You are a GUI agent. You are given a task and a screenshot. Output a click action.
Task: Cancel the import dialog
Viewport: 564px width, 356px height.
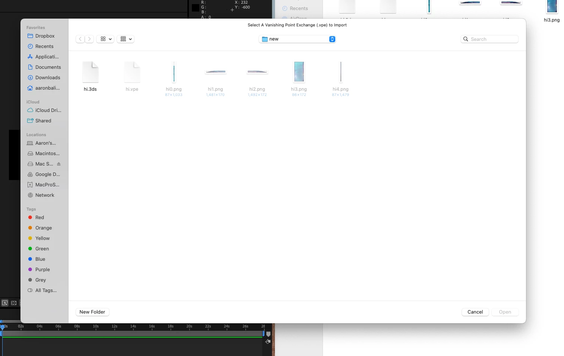coord(475,312)
